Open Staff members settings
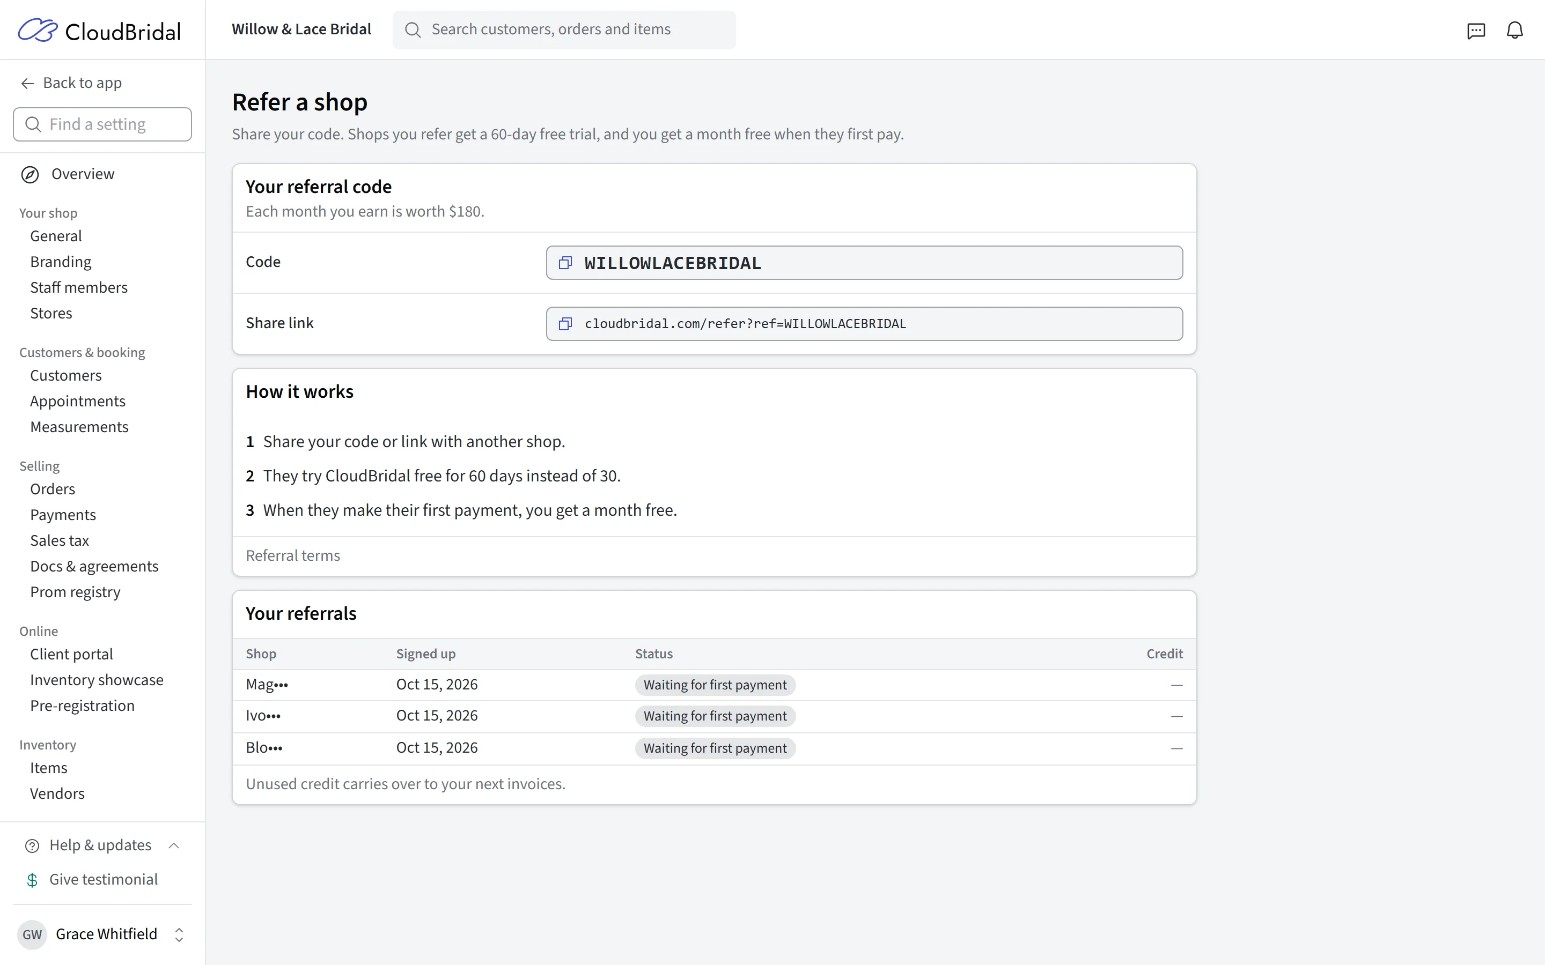The height and width of the screenshot is (965, 1545). point(78,287)
